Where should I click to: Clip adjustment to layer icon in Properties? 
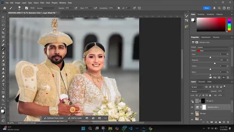coord(210,78)
